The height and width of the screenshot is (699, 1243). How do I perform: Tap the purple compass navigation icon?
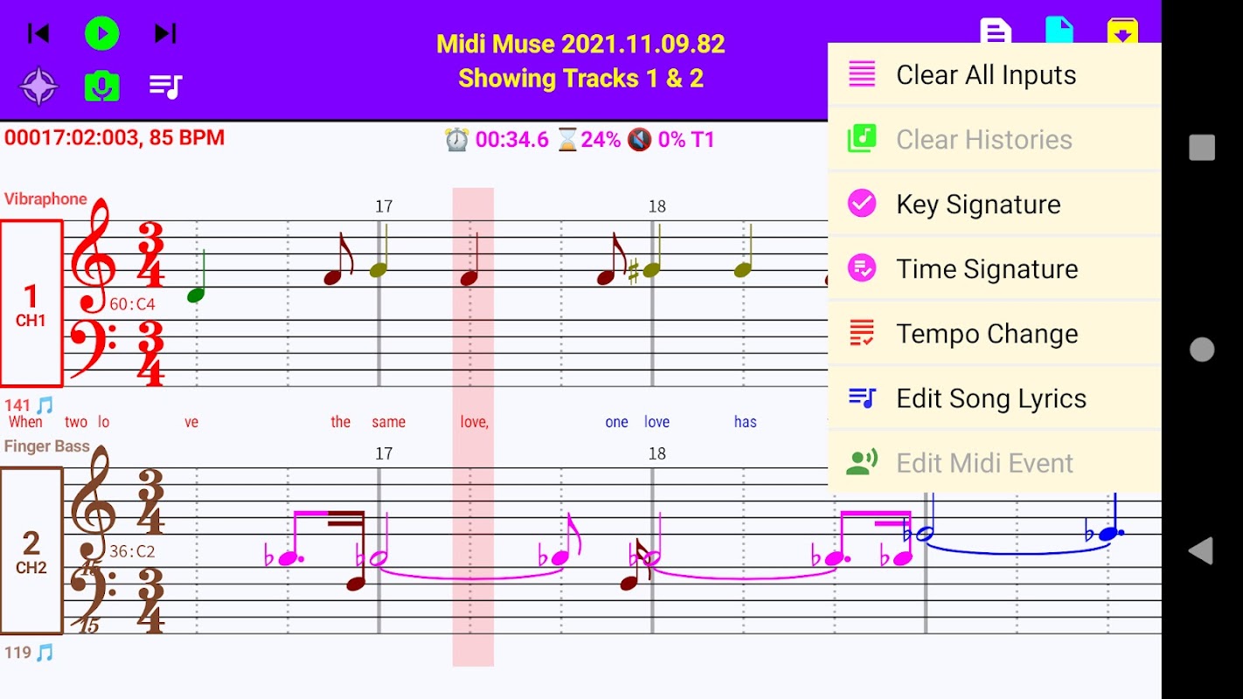(x=39, y=87)
